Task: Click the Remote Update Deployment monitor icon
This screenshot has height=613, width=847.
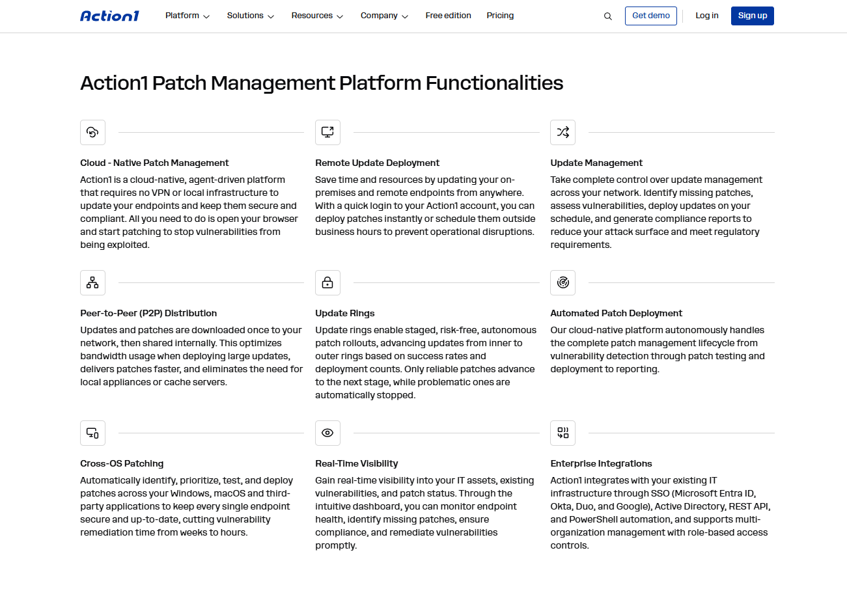Action: (x=327, y=132)
